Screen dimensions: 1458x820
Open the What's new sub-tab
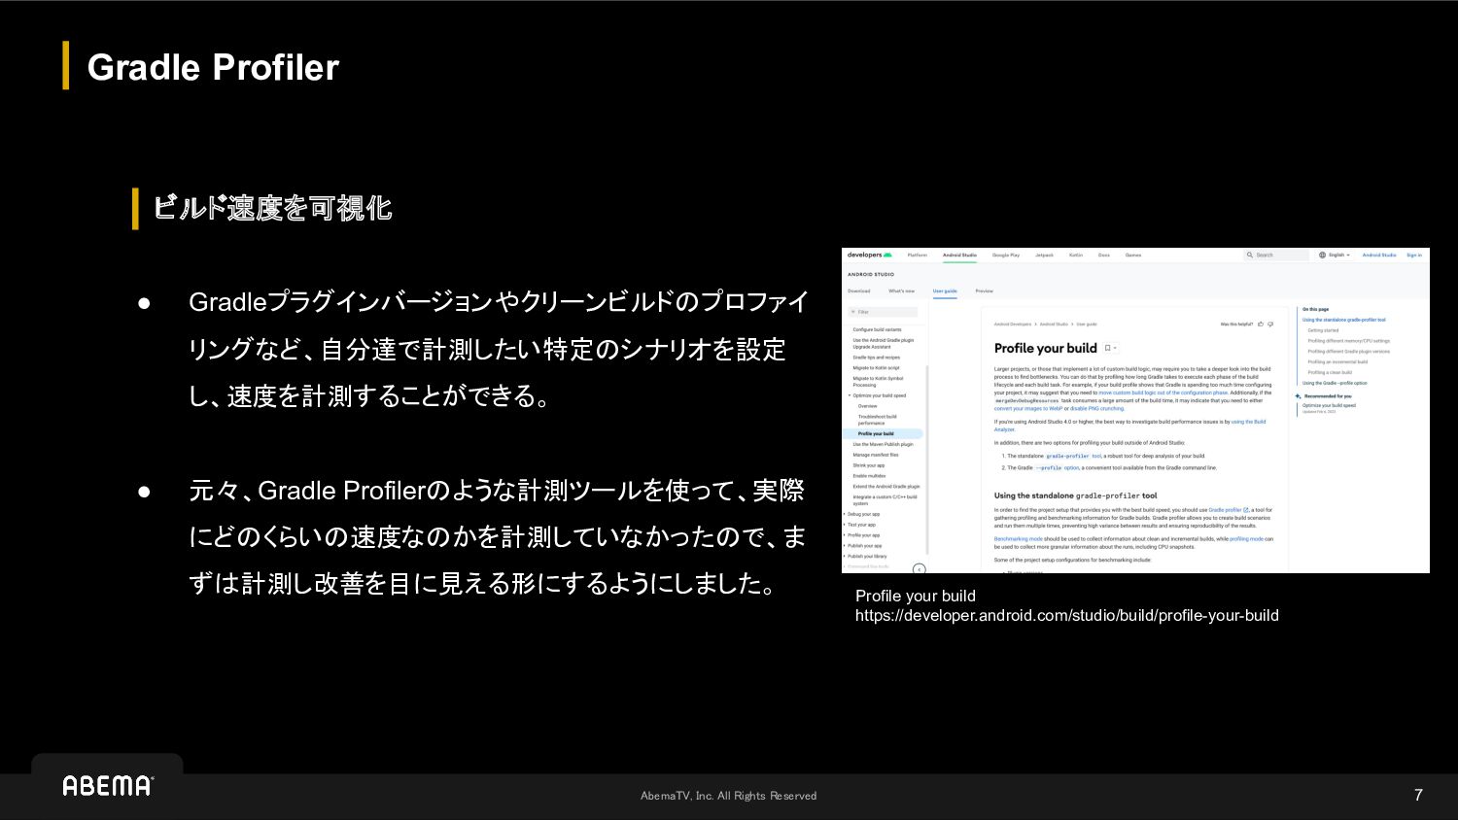pyautogui.click(x=902, y=290)
